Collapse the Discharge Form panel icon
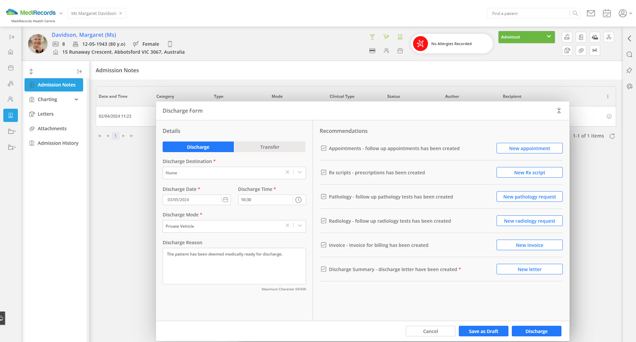636x342 pixels. pyautogui.click(x=559, y=111)
